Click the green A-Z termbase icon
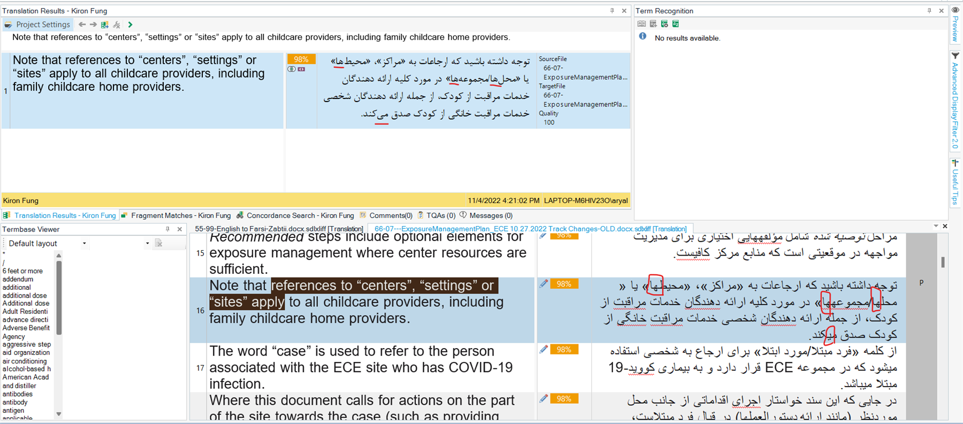Viewport: 963px width, 424px height. 676,24
